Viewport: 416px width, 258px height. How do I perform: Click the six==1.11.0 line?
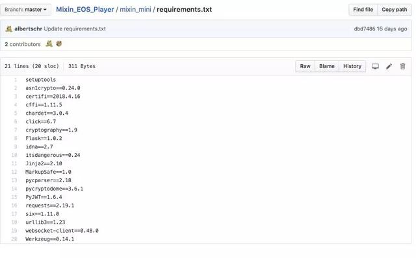pos(42,214)
